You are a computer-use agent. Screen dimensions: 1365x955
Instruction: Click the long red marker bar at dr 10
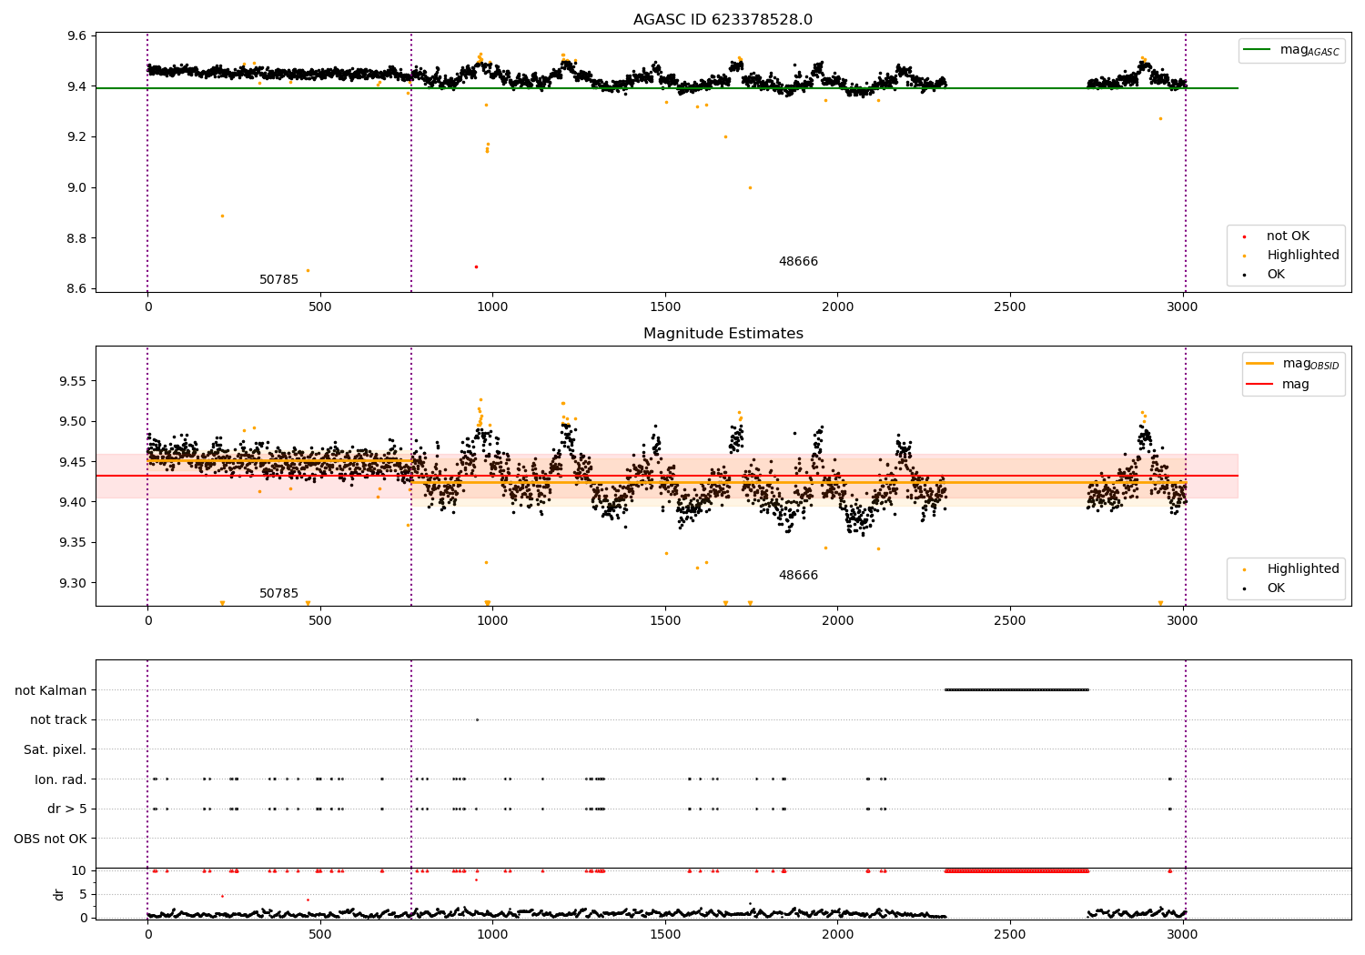click(x=1016, y=870)
